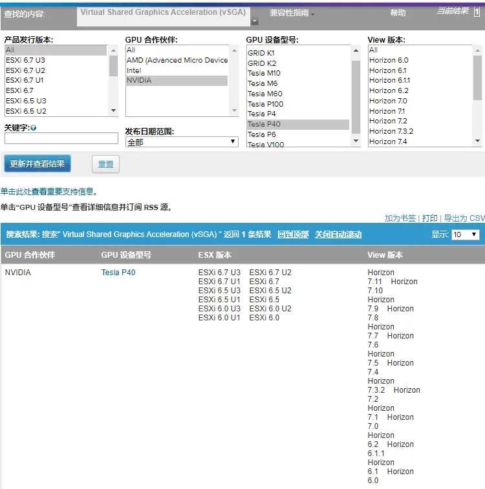Select Tesla M6 device model
The width and height of the screenshot is (485, 489).
point(298,83)
